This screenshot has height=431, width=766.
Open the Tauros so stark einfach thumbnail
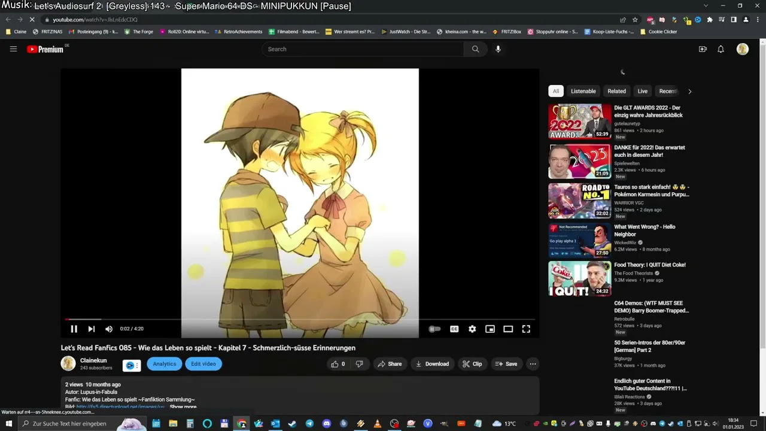tap(580, 201)
